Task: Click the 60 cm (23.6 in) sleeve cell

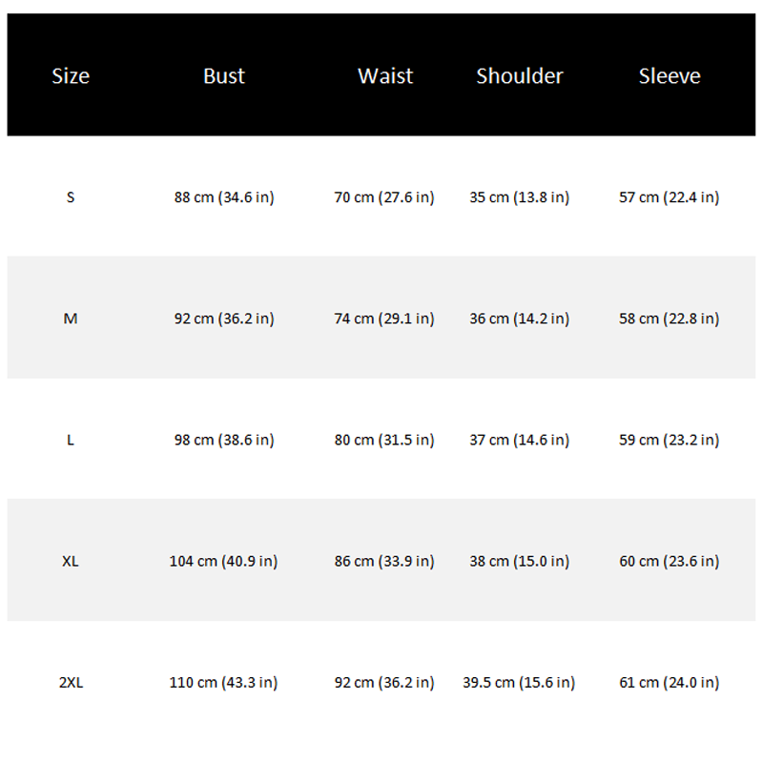Action: click(670, 561)
